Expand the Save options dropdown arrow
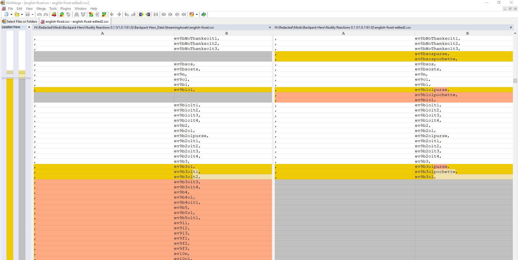Viewport: 518px width, 260px height. pos(32,15)
